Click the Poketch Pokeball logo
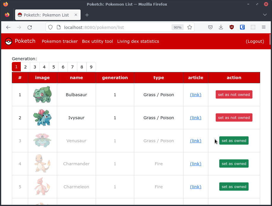The height and width of the screenshot is (206, 272). [8, 41]
